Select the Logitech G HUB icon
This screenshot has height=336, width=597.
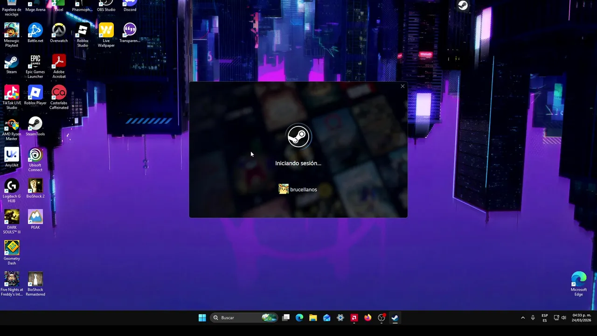point(12,191)
